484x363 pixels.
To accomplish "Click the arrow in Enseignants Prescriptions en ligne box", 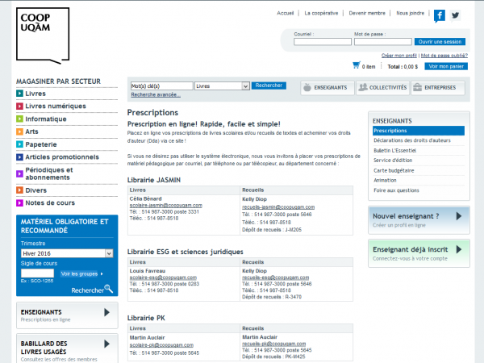I will point(106,312).
